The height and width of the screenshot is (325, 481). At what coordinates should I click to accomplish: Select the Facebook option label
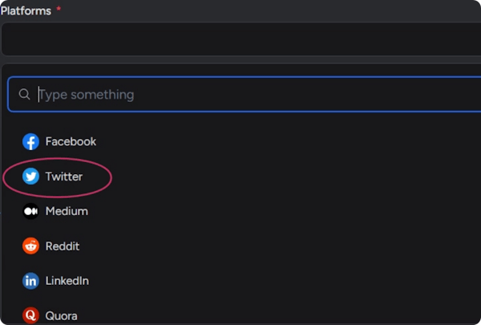pyautogui.click(x=71, y=142)
